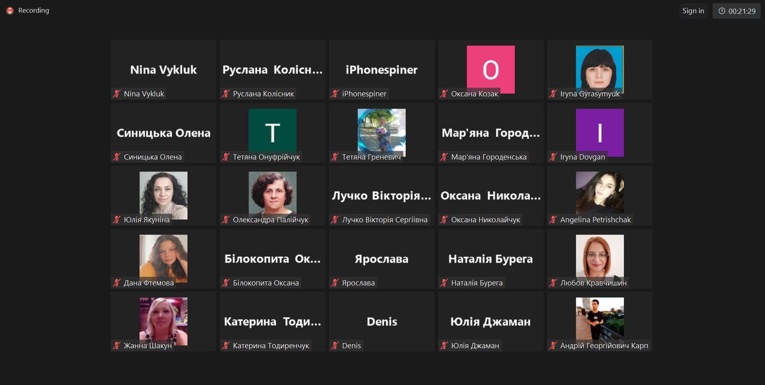Screen dimensions: 765x385
Task: Click the Angelina Petrishchak name label
Action: pyautogui.click(x=595, y=219)
